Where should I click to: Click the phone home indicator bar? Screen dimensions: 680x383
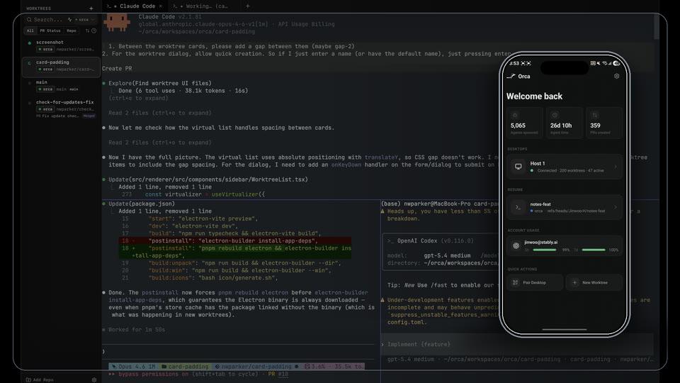click(x=565, y=330)
